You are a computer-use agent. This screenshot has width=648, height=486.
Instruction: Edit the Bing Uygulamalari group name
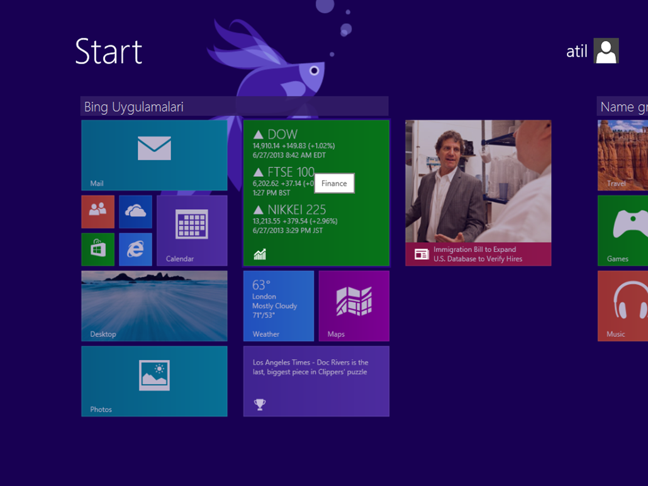[x=234, y=107]
